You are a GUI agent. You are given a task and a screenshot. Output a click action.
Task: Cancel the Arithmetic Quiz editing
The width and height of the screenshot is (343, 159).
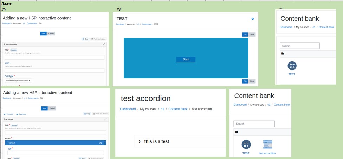click(x=51, y=34)
